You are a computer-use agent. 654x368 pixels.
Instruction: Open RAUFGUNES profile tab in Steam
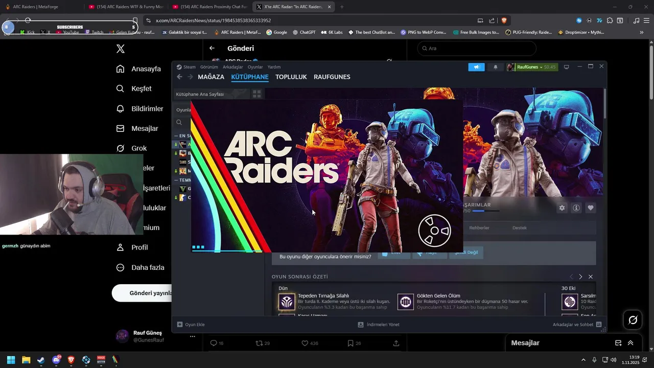[332, 77]
